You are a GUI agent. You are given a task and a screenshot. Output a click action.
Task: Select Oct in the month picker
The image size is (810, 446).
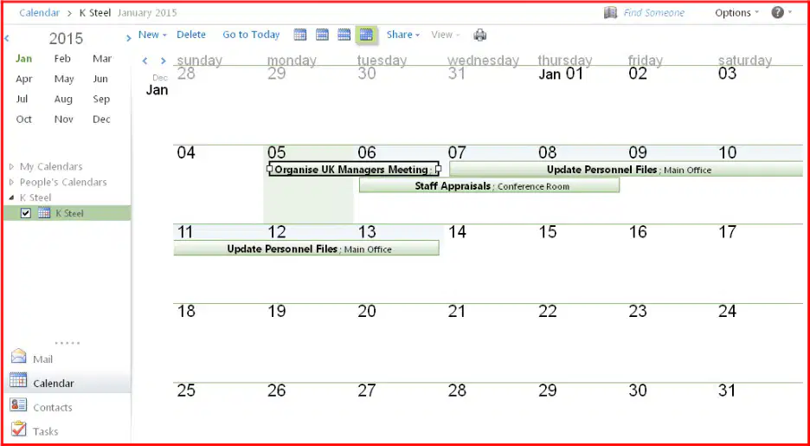[x=23, y=119]
